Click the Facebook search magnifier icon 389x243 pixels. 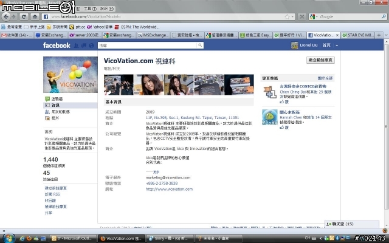(200, 45)
